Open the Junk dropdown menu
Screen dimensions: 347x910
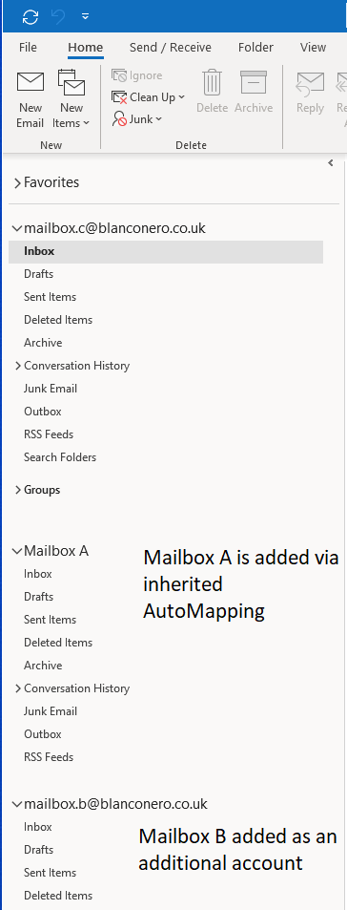(137, 119)
